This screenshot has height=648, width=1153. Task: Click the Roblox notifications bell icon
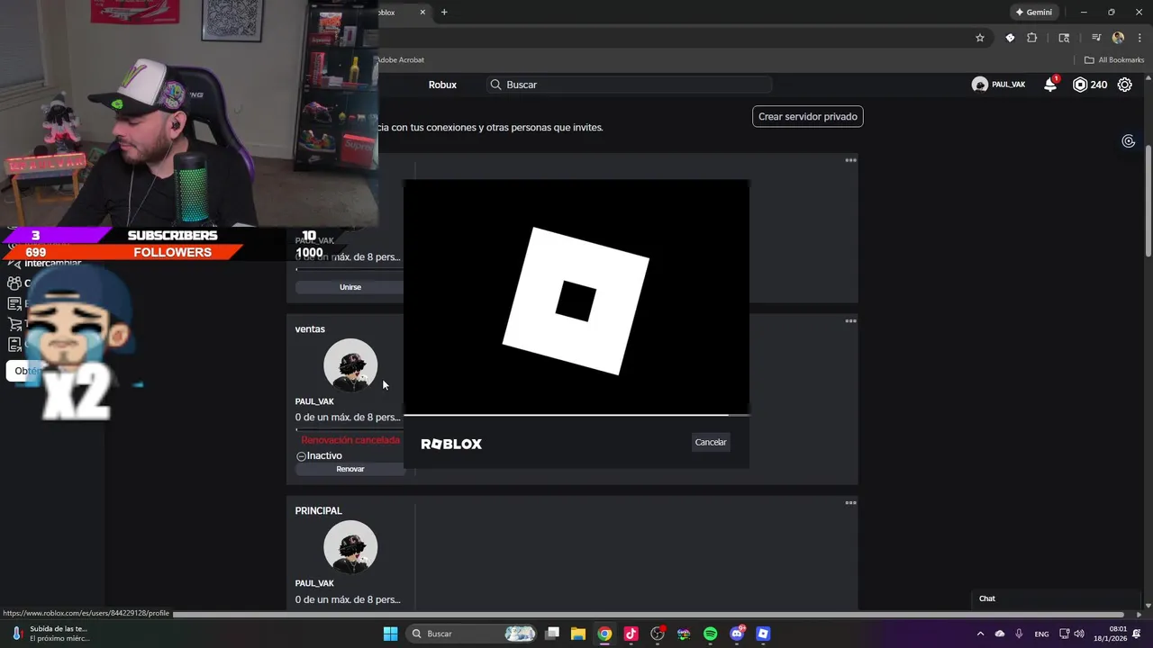(1050, 85)
